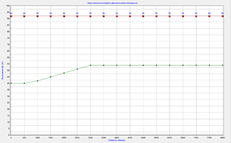Click the "Обороты (об/мин)" x-axis label
This screenshot has width=231, height=143.
(116, 140)
